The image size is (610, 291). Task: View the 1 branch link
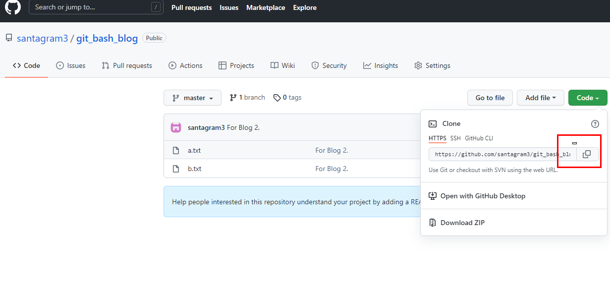tap(247, 98)
